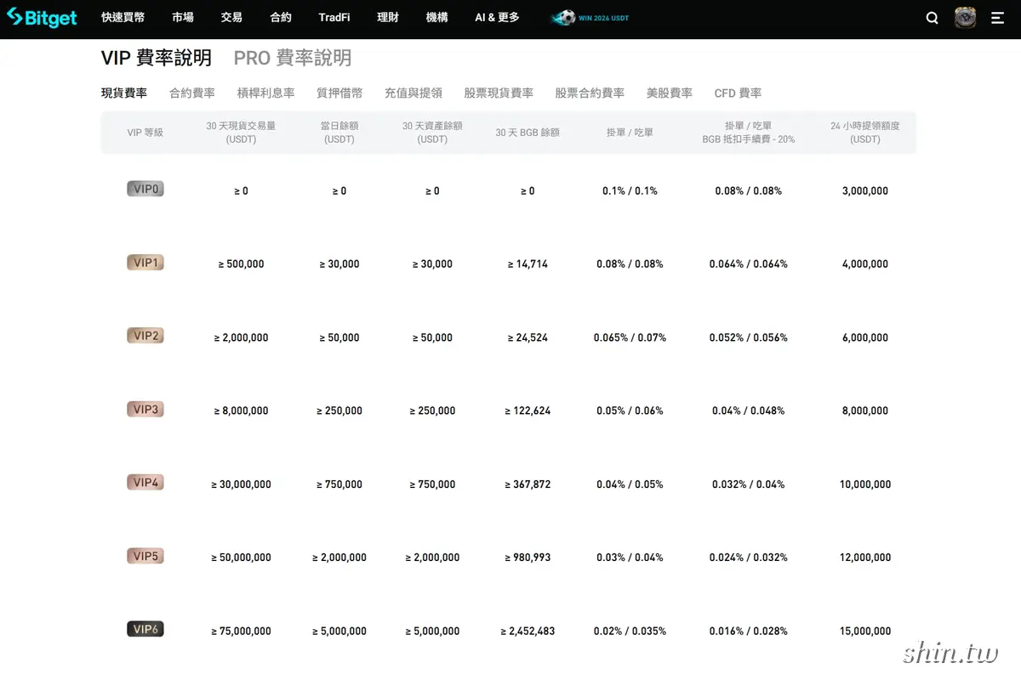Click the 24 小時提領額度 column header
The image size is (1021, 680).
[865, 132]
